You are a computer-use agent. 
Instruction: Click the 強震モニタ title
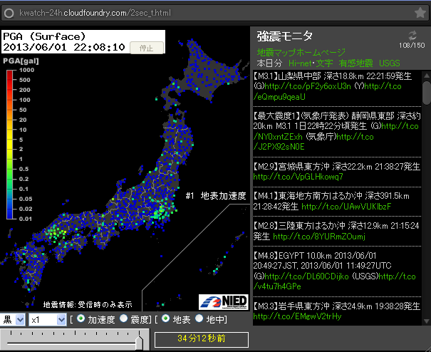click(x=285, y=36)
